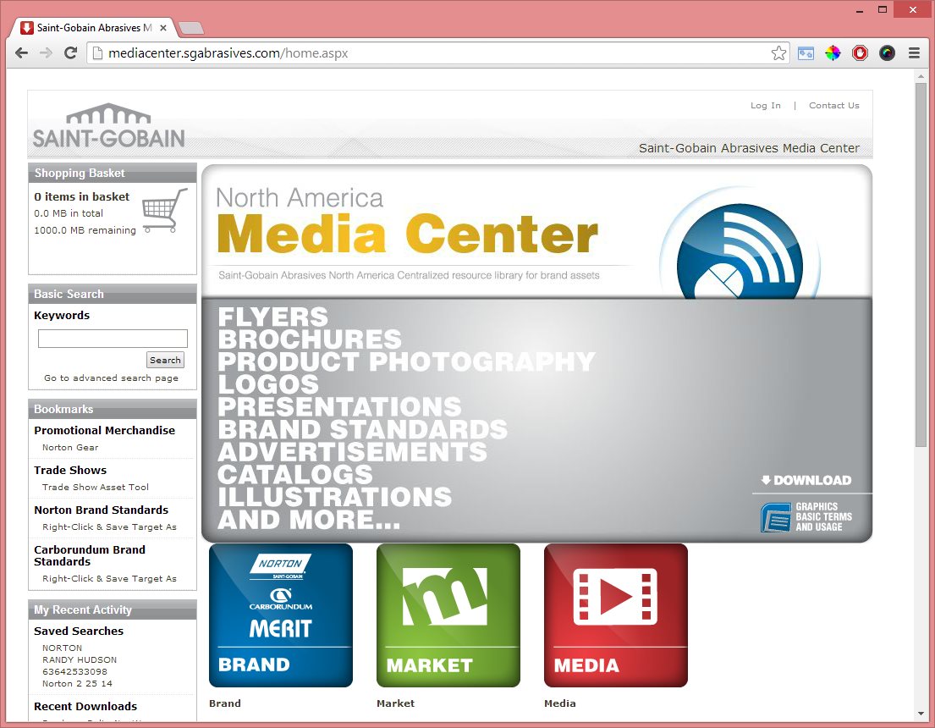
Task: Close the Saint-Gobain Abrasives tab
Action: point(162,27)
